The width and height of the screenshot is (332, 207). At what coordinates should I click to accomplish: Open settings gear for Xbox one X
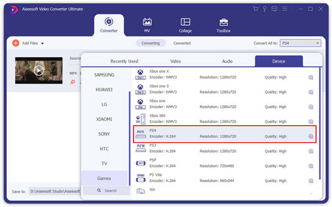(x=310, y=77)
